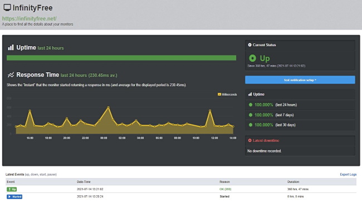Click the Current Status header icon
The height and width of the screenshot is (203, 362).
point(250,44)
